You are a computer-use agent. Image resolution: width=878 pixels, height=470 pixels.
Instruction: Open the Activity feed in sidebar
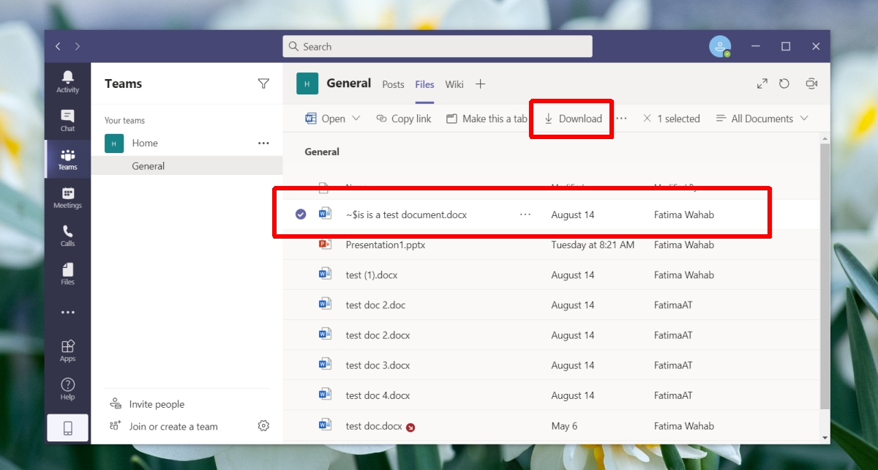point(67,81)
